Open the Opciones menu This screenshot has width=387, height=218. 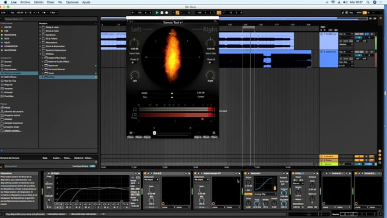coord(72,2)
